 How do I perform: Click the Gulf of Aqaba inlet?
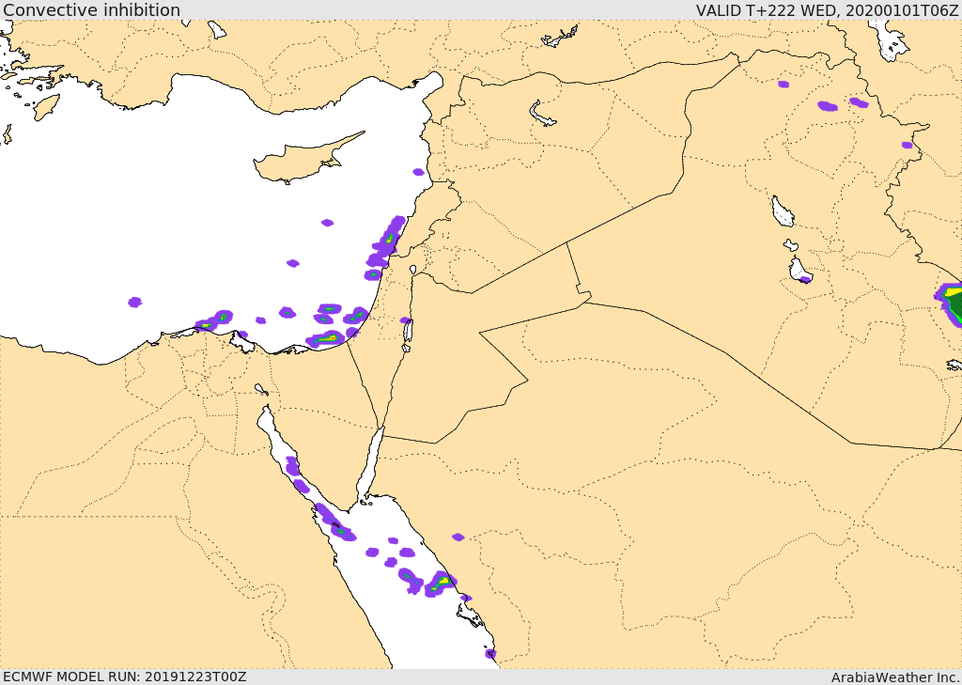(x=370, y=459)
